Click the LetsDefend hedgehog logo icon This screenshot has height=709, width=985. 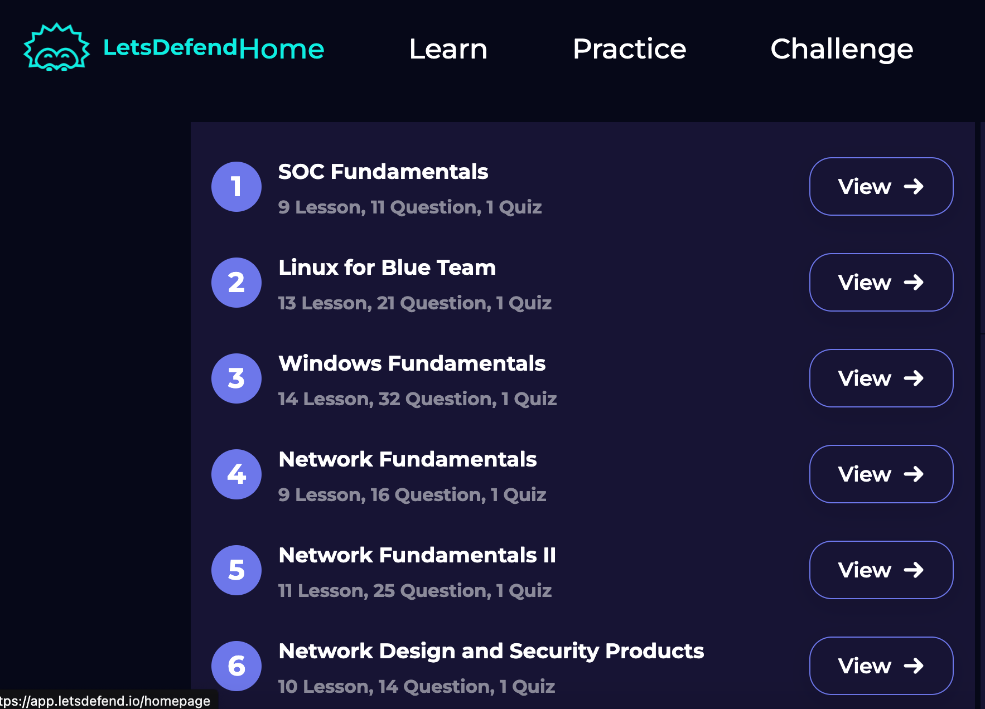point(56,47)
